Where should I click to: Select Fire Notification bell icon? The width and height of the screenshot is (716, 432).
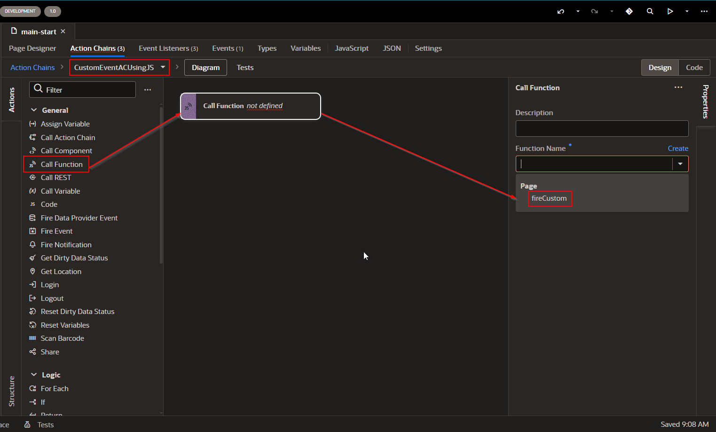32,244
